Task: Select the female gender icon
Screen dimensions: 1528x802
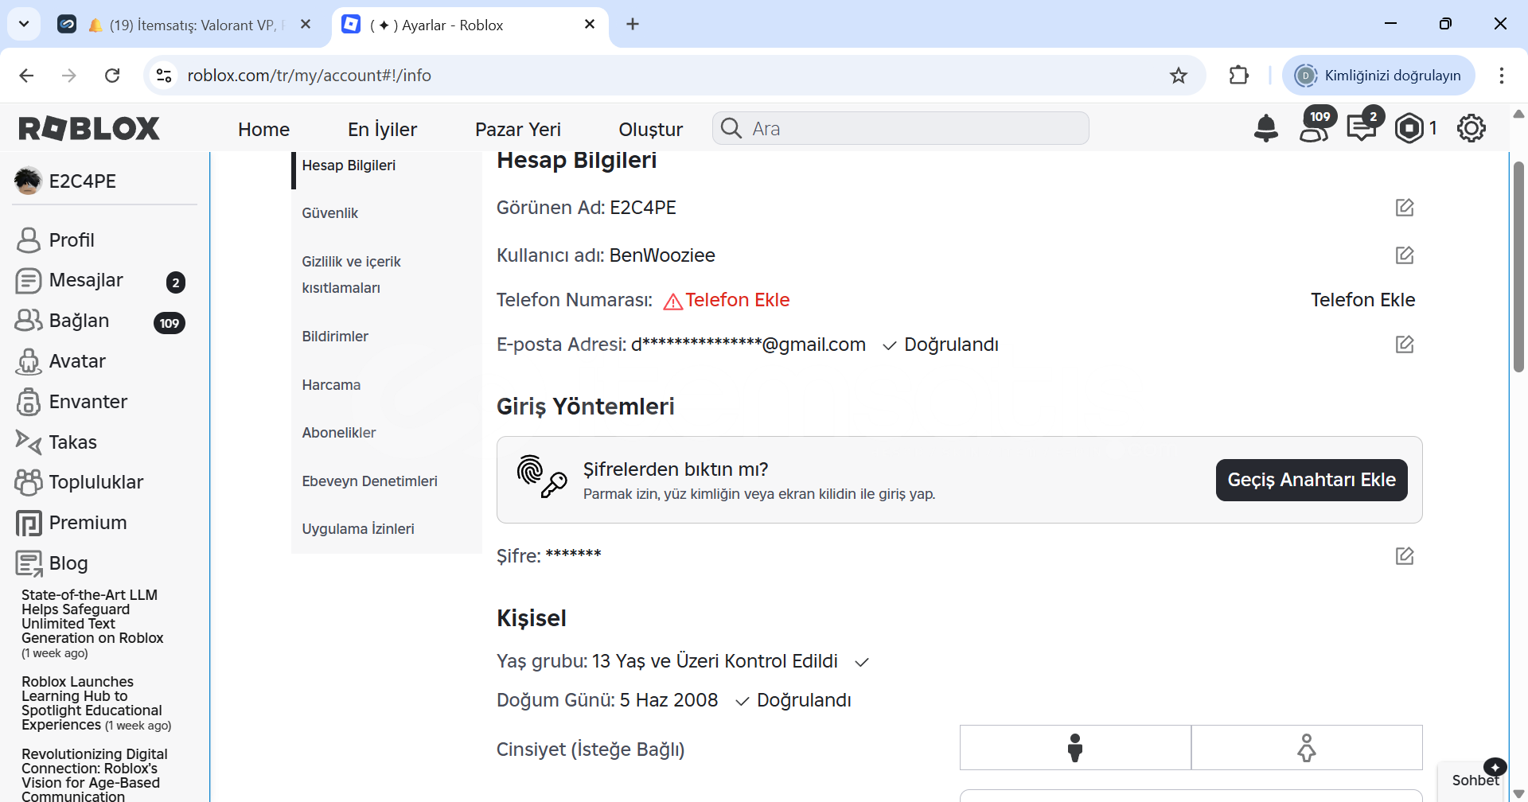Action: pyautogui.click(x=1307, y=748)
